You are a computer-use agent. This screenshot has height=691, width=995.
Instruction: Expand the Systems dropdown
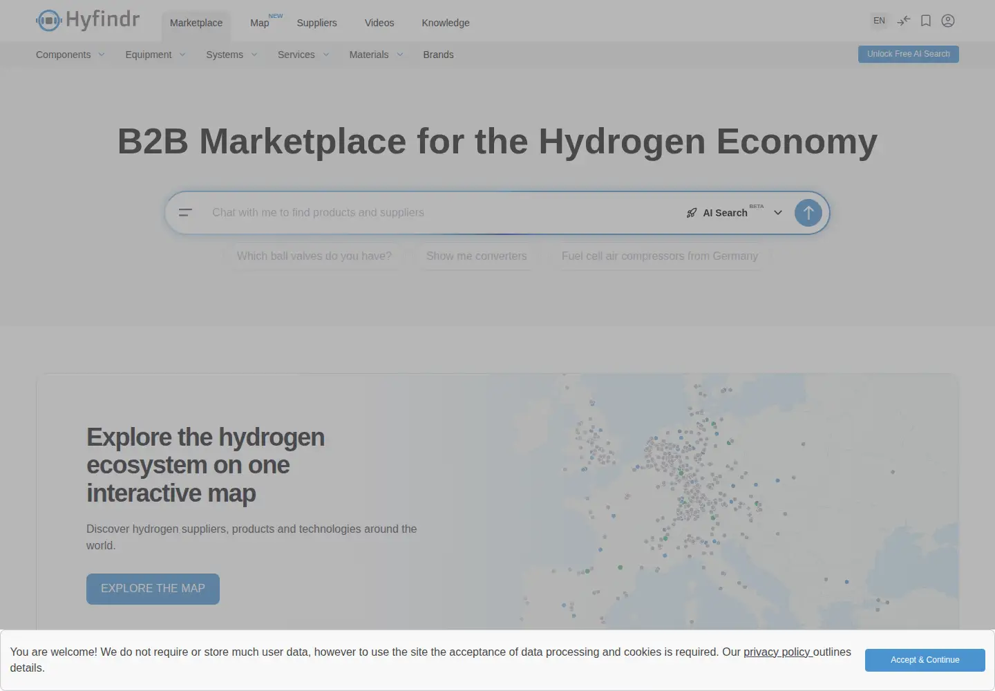coord(231,55)
